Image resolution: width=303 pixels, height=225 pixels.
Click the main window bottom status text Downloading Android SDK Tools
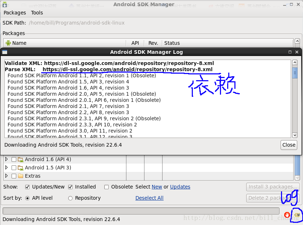(61, 219)
